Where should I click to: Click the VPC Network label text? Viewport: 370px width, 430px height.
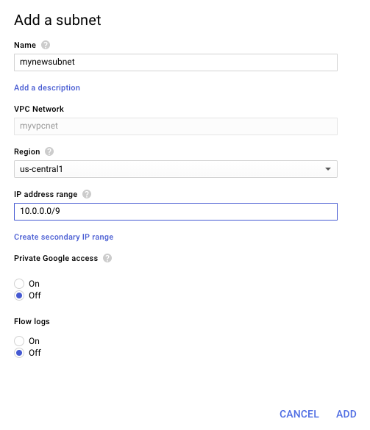tap(39, 109)
